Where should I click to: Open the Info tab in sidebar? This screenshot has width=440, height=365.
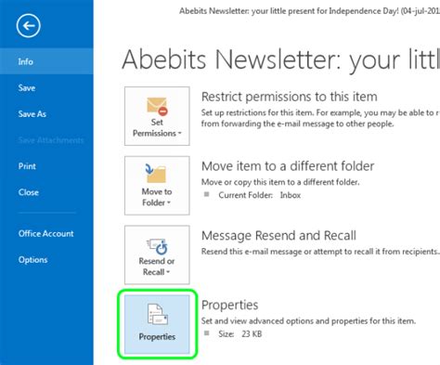[x=46, y=61]
